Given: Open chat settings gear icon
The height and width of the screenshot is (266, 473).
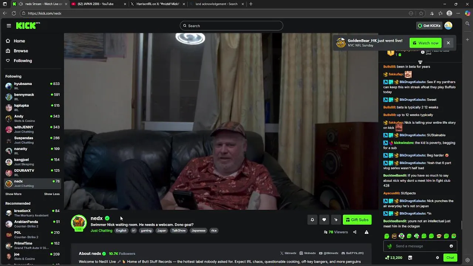Looking at the screenshot, I should click(438, 258).
